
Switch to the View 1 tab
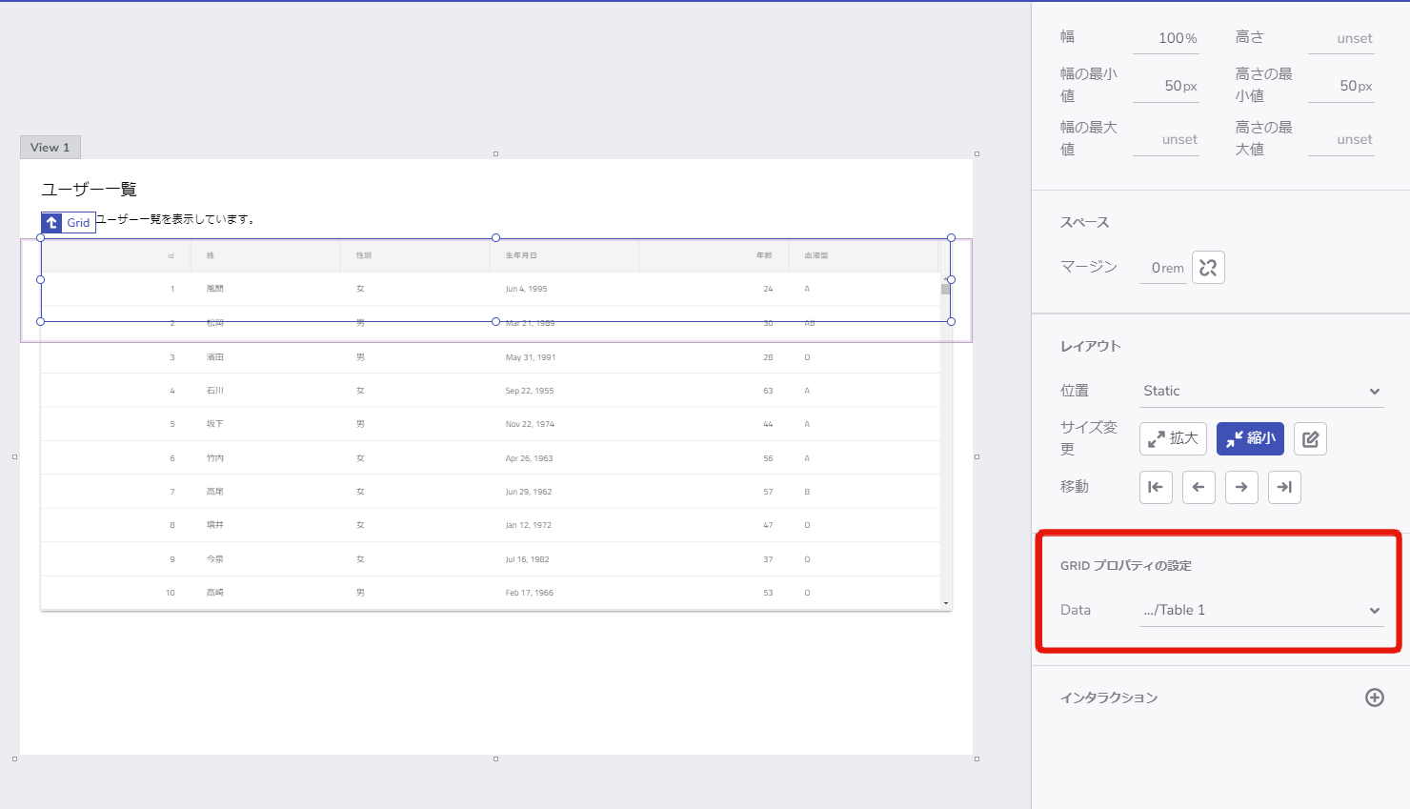click(x=50, y=147)
